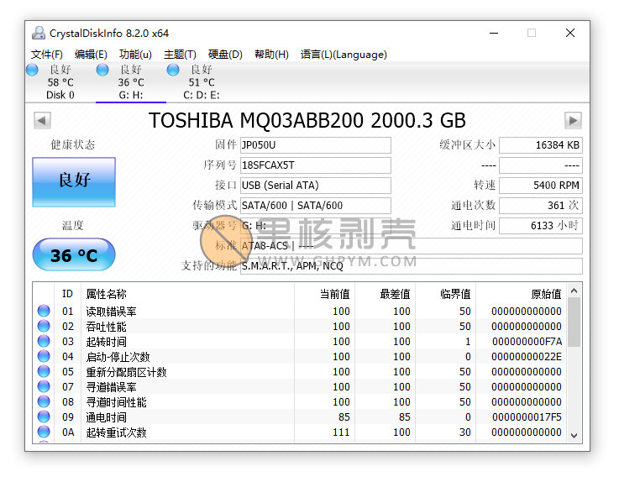Open the 帮助(H) menu

coord(271,54)
